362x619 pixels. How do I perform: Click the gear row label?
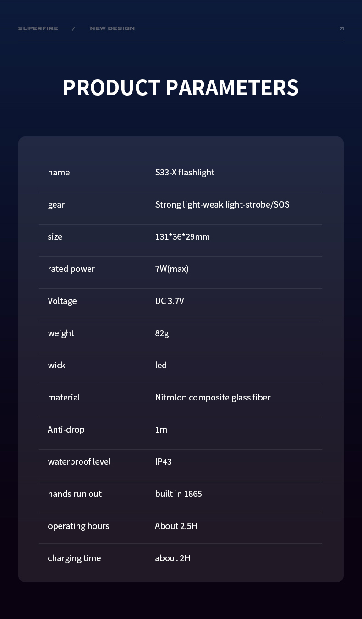click(x=56, y=204)
